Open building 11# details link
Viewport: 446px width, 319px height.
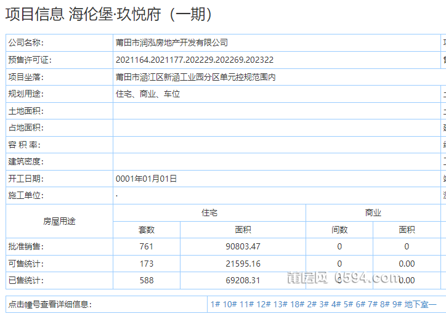(246, 304)
